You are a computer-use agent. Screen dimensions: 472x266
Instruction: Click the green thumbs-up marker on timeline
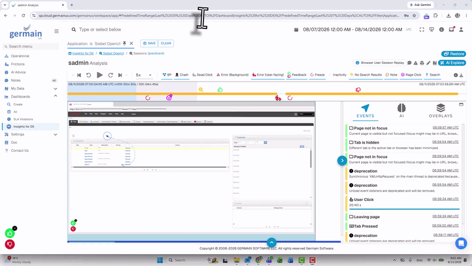(220, 90)
